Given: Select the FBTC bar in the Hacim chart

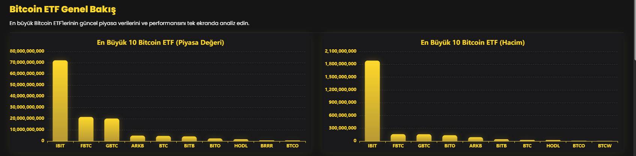Looking at the screenshot, I should pos(398,138).
